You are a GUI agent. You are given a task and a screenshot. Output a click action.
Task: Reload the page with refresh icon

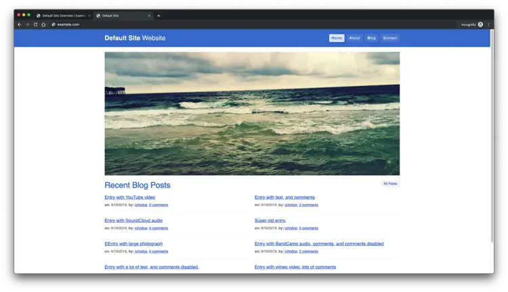tap(35, 24)
